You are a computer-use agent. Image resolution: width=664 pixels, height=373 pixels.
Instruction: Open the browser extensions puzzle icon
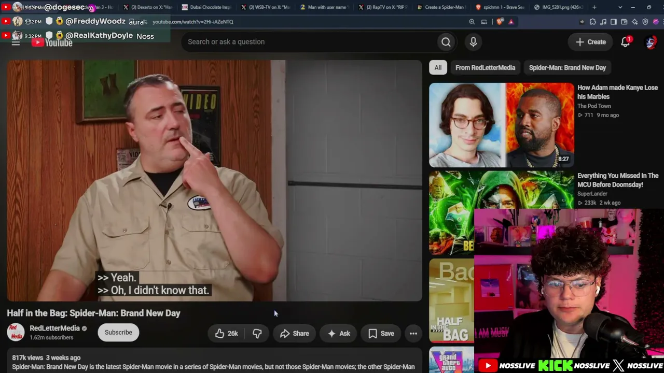coord(593,22)
